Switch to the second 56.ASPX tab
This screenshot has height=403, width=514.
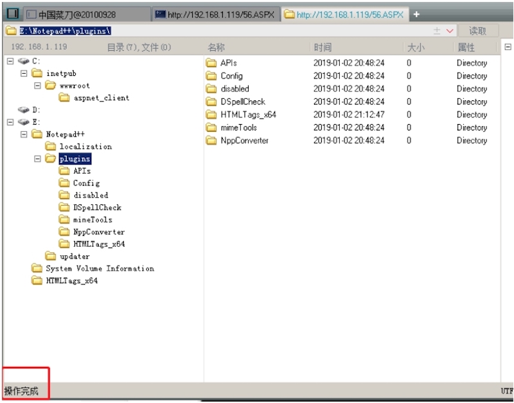(344, 14)
